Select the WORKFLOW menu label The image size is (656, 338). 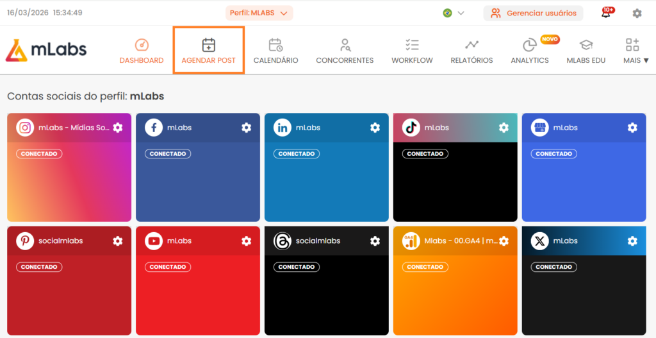[412, 60]
